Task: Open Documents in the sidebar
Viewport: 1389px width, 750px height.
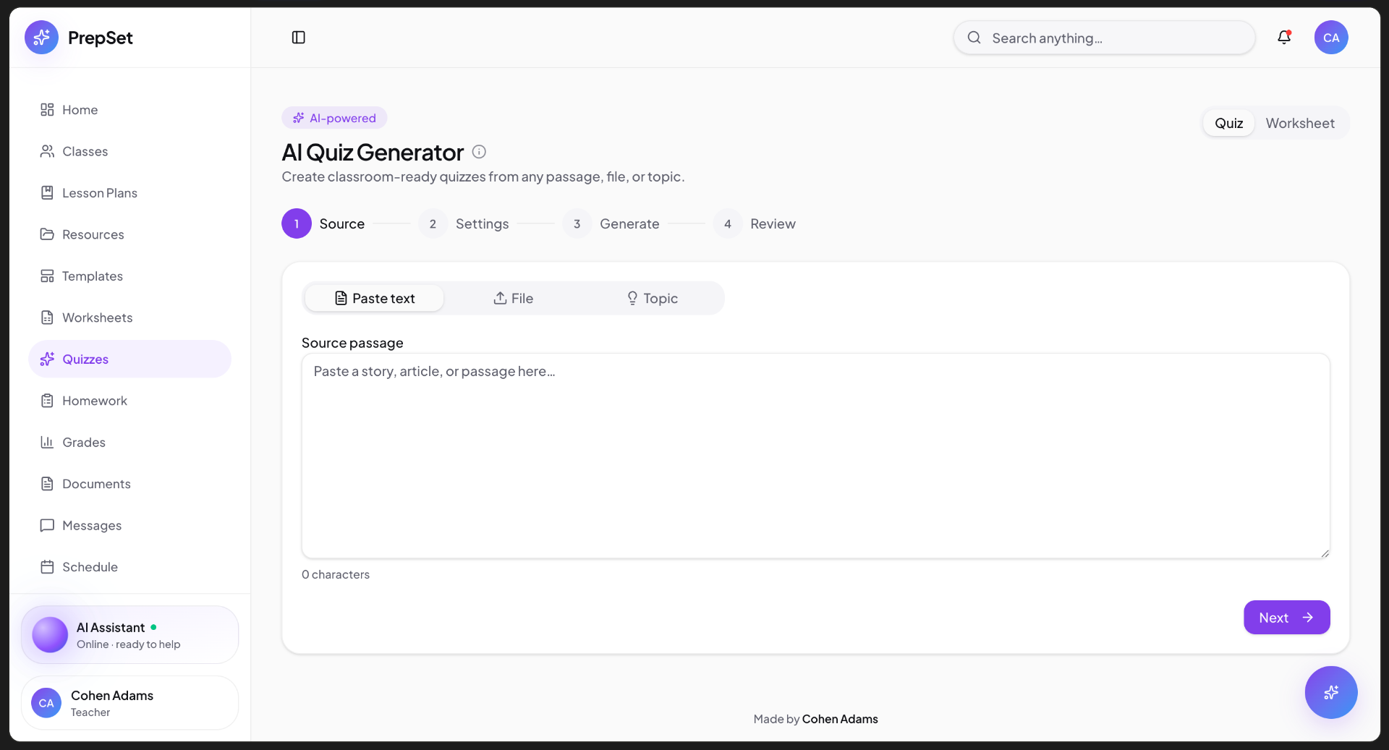Action: click(129, 484)
